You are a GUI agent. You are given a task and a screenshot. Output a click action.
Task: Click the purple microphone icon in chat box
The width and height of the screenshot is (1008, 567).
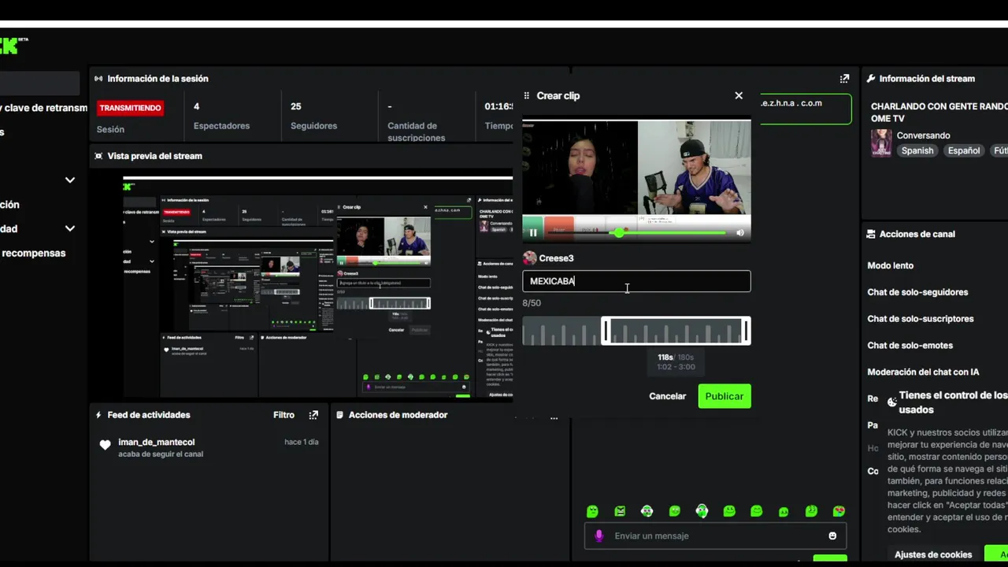(598, 535)
